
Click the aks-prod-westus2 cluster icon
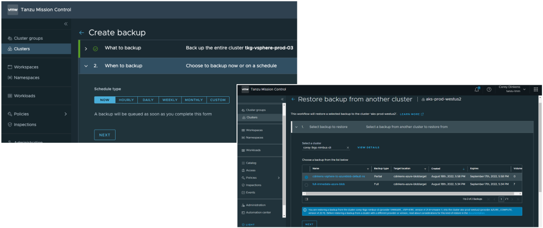point(423,99)
